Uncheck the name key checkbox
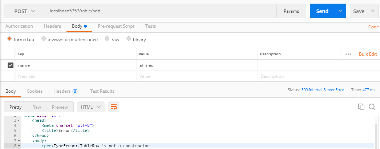The height and width of the screenshot is (149, 380). [11, 65]
